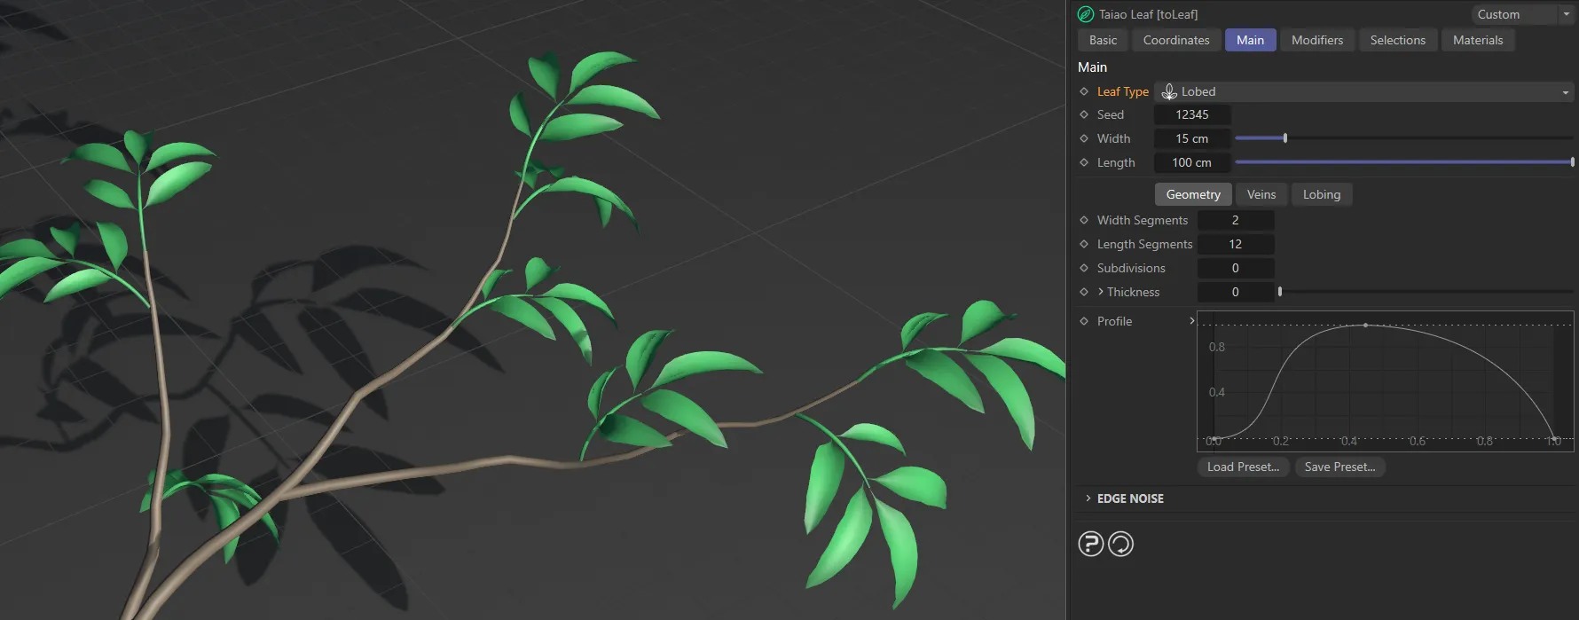Click the Lobed leaf type icon
The image size is (1579, 620).
point(1169,91)
